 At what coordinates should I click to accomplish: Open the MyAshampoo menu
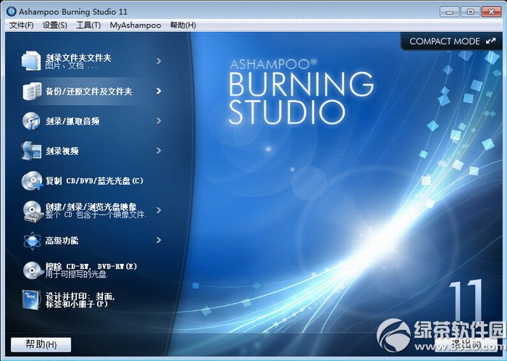135,25
